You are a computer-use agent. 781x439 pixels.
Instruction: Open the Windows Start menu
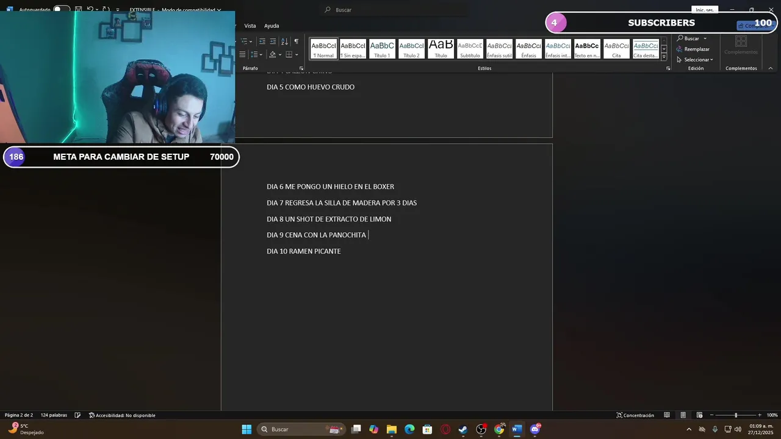click(247, 429)
